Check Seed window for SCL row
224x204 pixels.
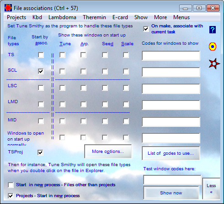[105, 71]
